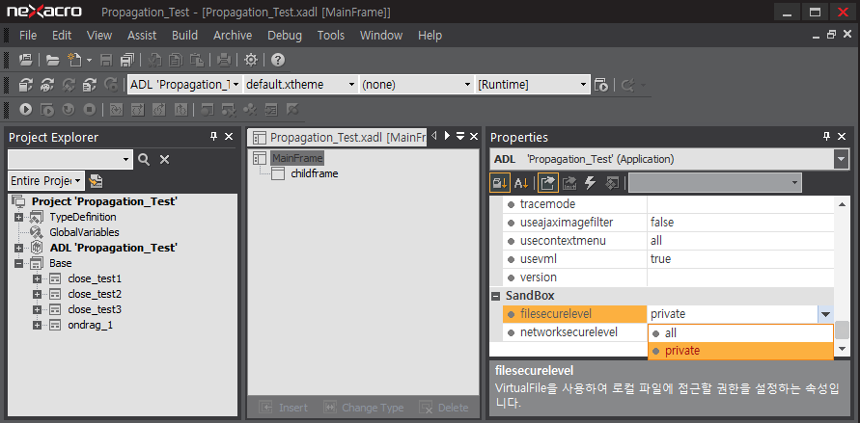Select the close_test2 tree item

click(95, 295)
